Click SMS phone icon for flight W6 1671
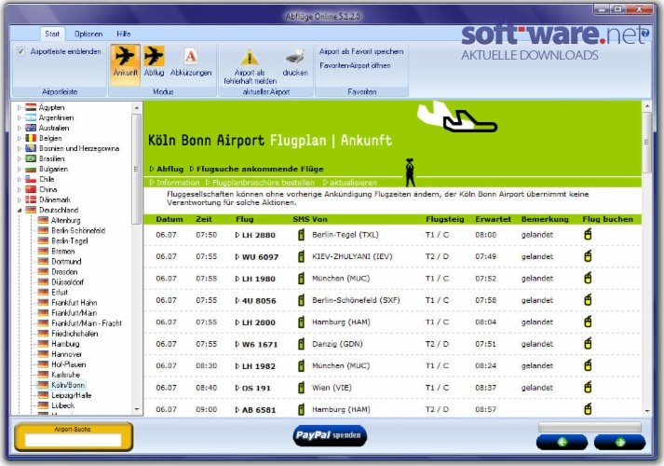Screen dimensions: 664x466 click(x=301, y=344)
